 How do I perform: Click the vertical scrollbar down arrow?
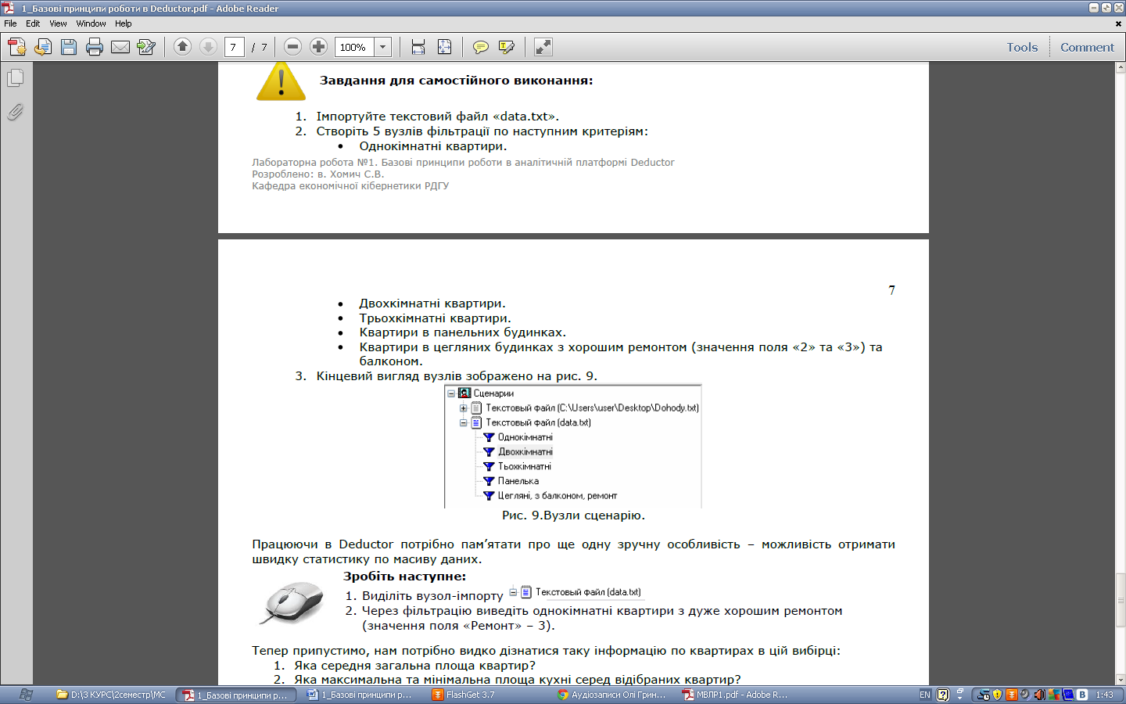click(1120, 680)
